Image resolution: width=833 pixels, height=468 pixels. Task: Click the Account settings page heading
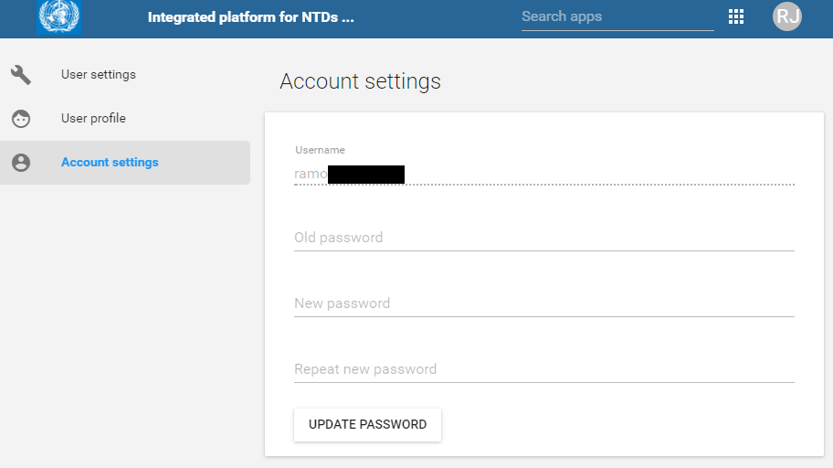click(360, 81)
